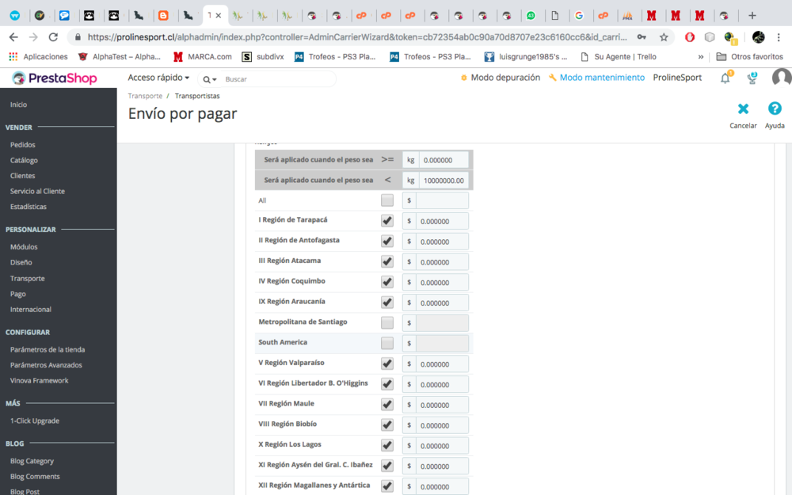This screenshot has height=495, width=792.
Task: Open Internacional in sidebar
Action: [31, 309]
